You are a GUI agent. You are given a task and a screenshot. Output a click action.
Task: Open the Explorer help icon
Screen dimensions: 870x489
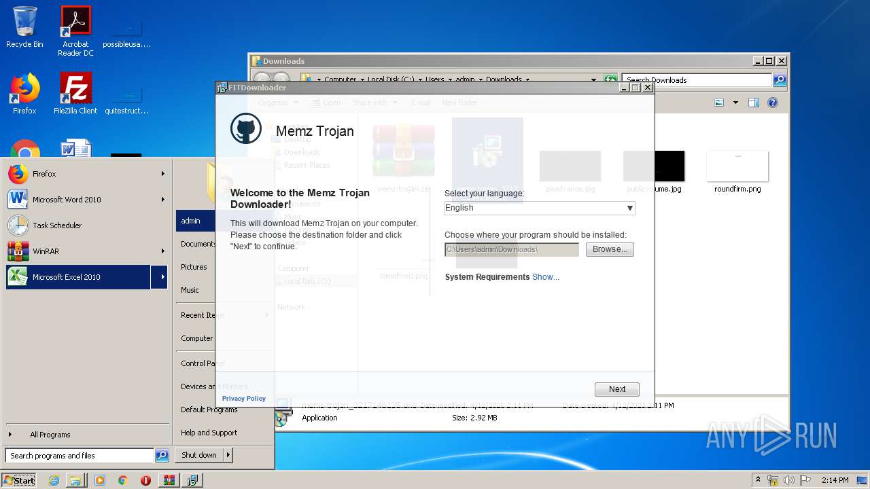pyautogui.click(x=773, y=103)
